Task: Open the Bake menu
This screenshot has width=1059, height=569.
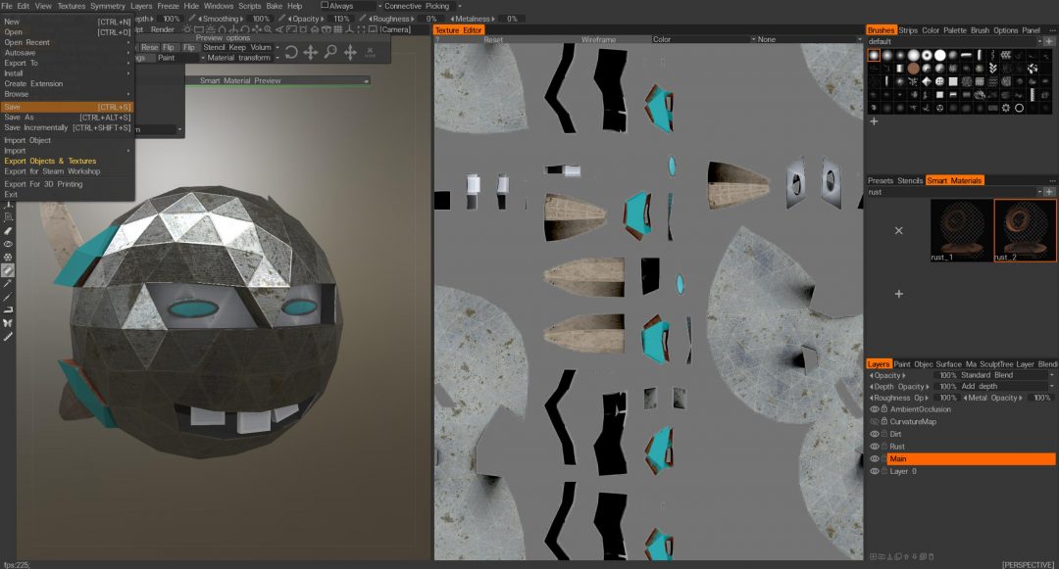Action: 275,6
